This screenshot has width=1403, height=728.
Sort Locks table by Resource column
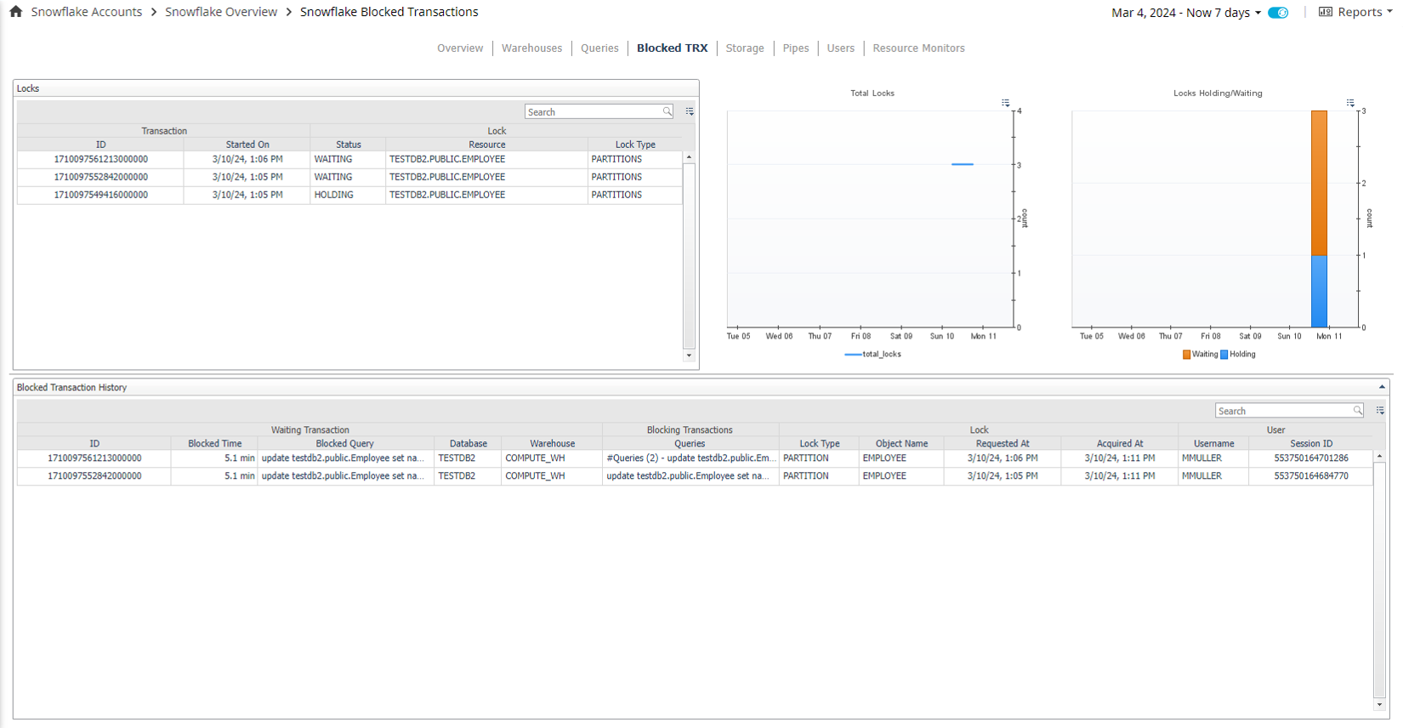coord(487,145)
